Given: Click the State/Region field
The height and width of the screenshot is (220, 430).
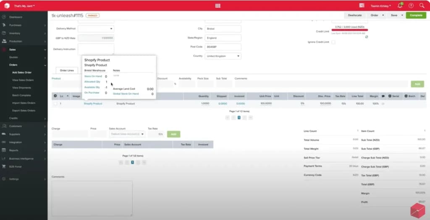Looking at the screenshot, I should coord(223,38).
